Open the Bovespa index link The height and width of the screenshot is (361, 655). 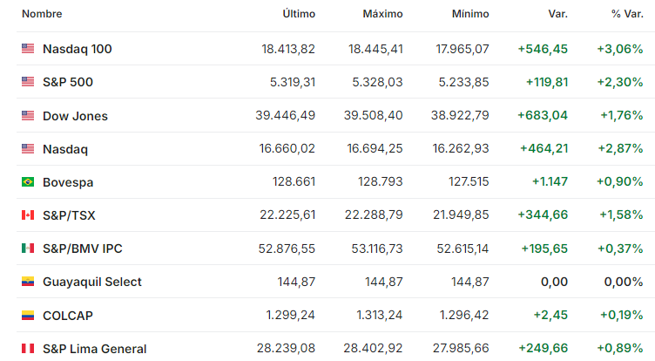68,182
